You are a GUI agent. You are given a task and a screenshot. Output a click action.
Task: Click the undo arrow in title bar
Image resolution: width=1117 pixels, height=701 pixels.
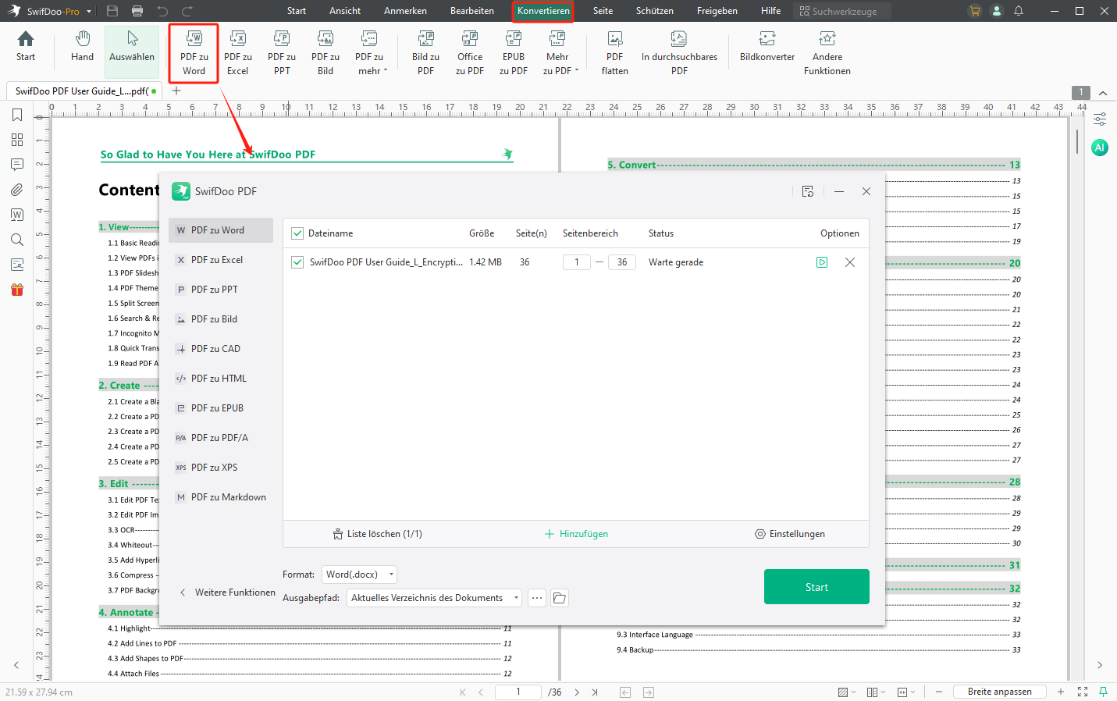point(162,11)
